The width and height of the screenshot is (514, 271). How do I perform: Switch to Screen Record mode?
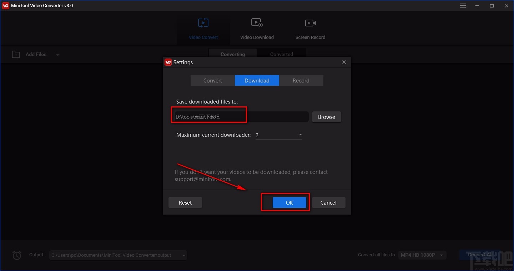310,29
